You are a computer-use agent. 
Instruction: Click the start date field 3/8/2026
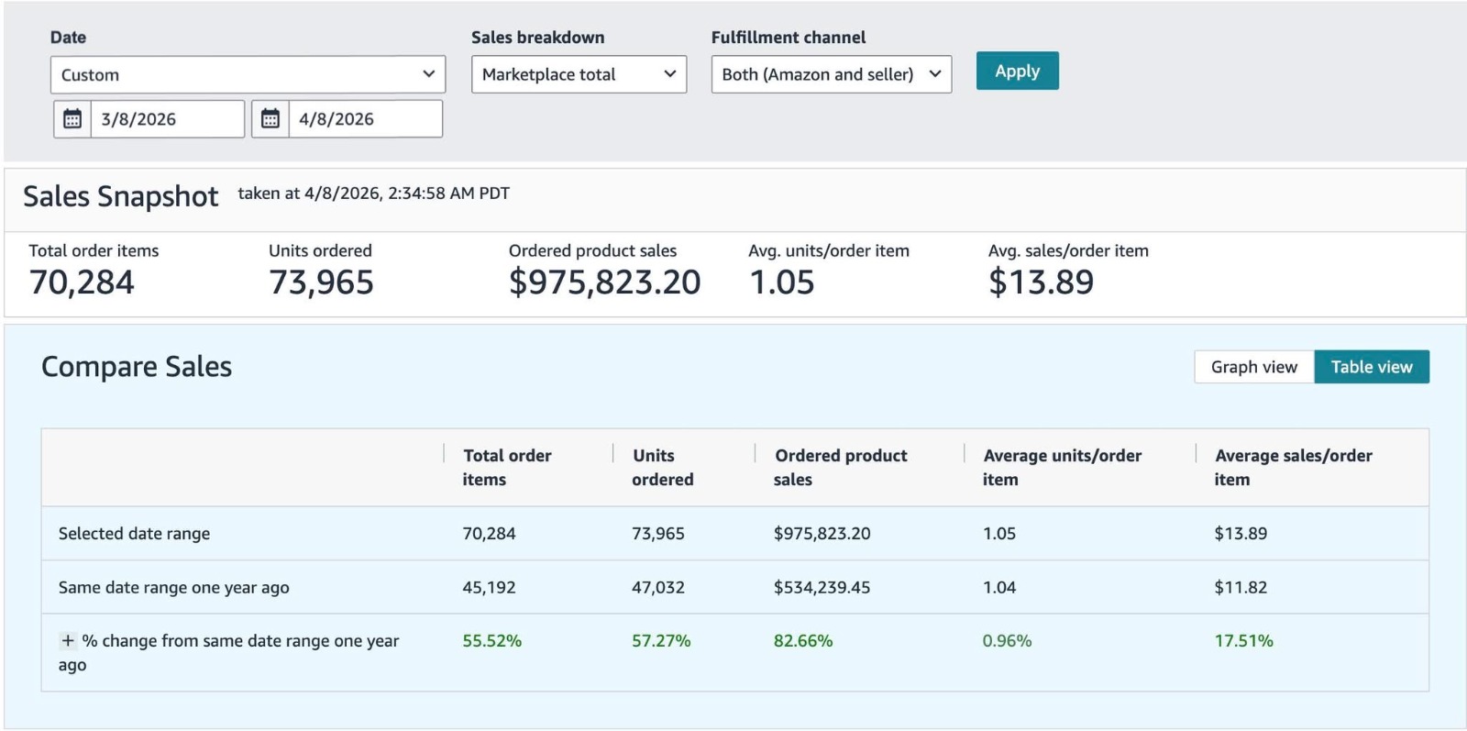[x=168, y=119]
